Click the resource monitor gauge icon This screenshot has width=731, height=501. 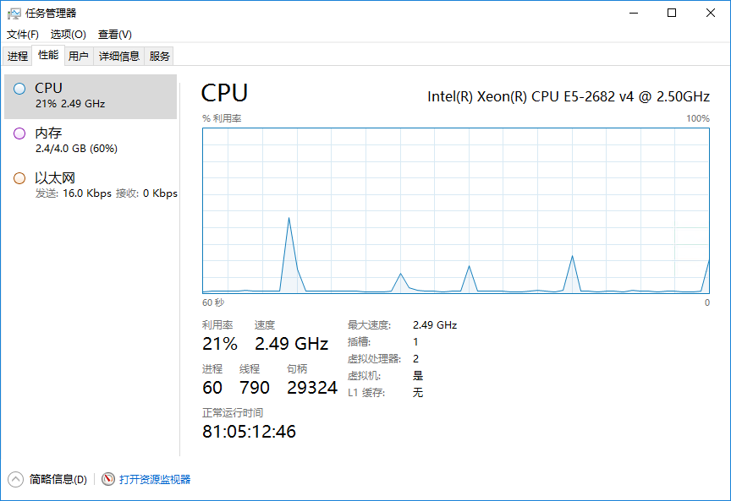(x=108, y=479)
